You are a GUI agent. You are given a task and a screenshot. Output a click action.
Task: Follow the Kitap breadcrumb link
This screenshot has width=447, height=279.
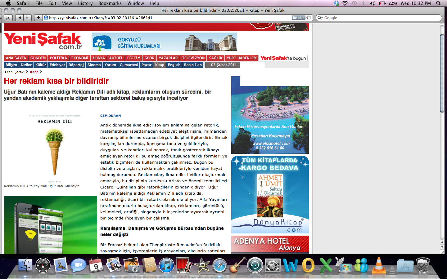[34, 72]
